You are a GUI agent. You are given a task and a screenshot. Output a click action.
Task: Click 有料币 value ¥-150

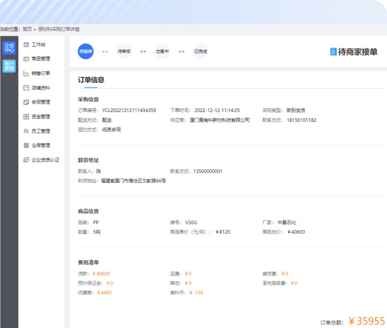click(x=196, y=293)
